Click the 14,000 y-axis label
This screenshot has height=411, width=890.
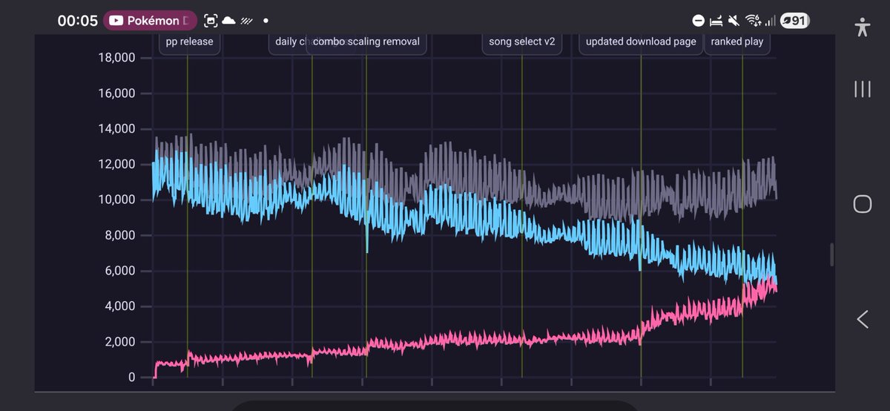[x=116, y=129]
